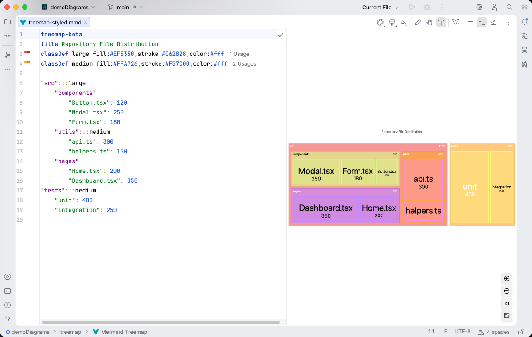Open the Terminal tool window

pos(8,291)
